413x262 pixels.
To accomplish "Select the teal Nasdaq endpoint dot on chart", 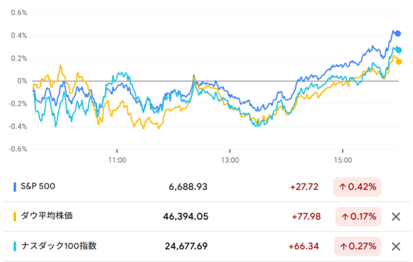I will 399,50.
